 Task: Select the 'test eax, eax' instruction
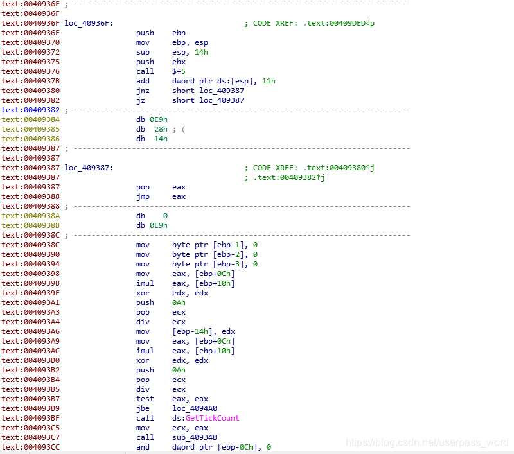(172, 399)
